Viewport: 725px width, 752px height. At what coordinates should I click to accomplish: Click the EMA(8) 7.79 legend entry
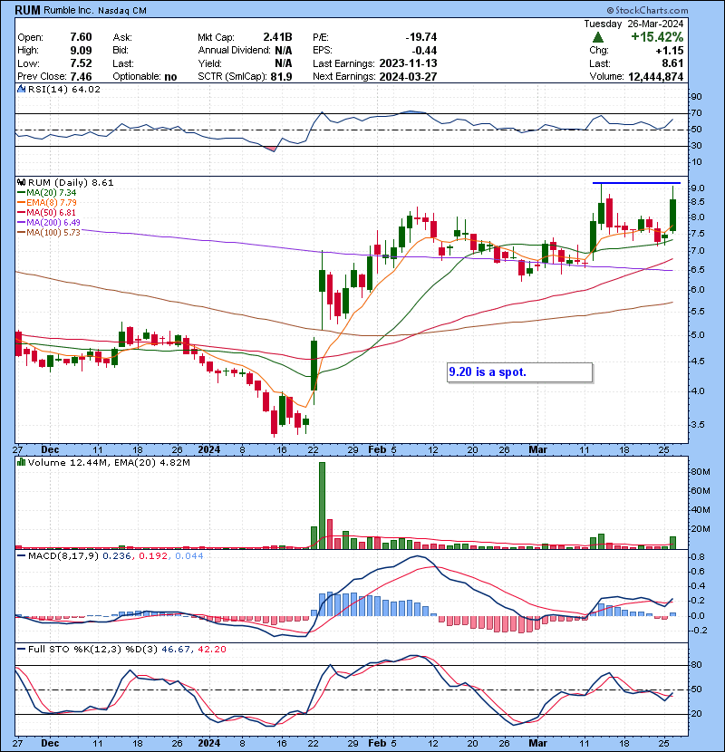[x=46, y=202]
